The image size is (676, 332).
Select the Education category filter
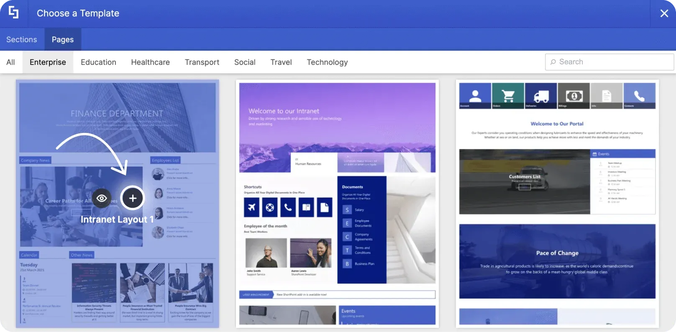98,62
